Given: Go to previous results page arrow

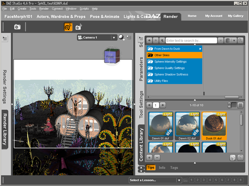Looking at the screenshot, I should 149,105.
